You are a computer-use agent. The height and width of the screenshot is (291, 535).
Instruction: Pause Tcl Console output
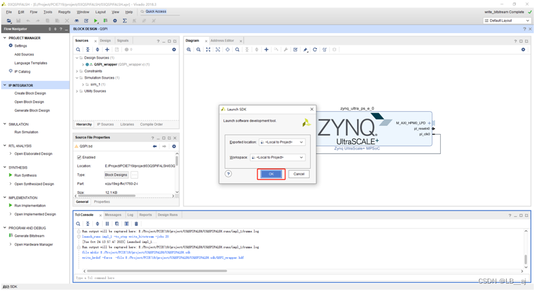click(107, 224)
